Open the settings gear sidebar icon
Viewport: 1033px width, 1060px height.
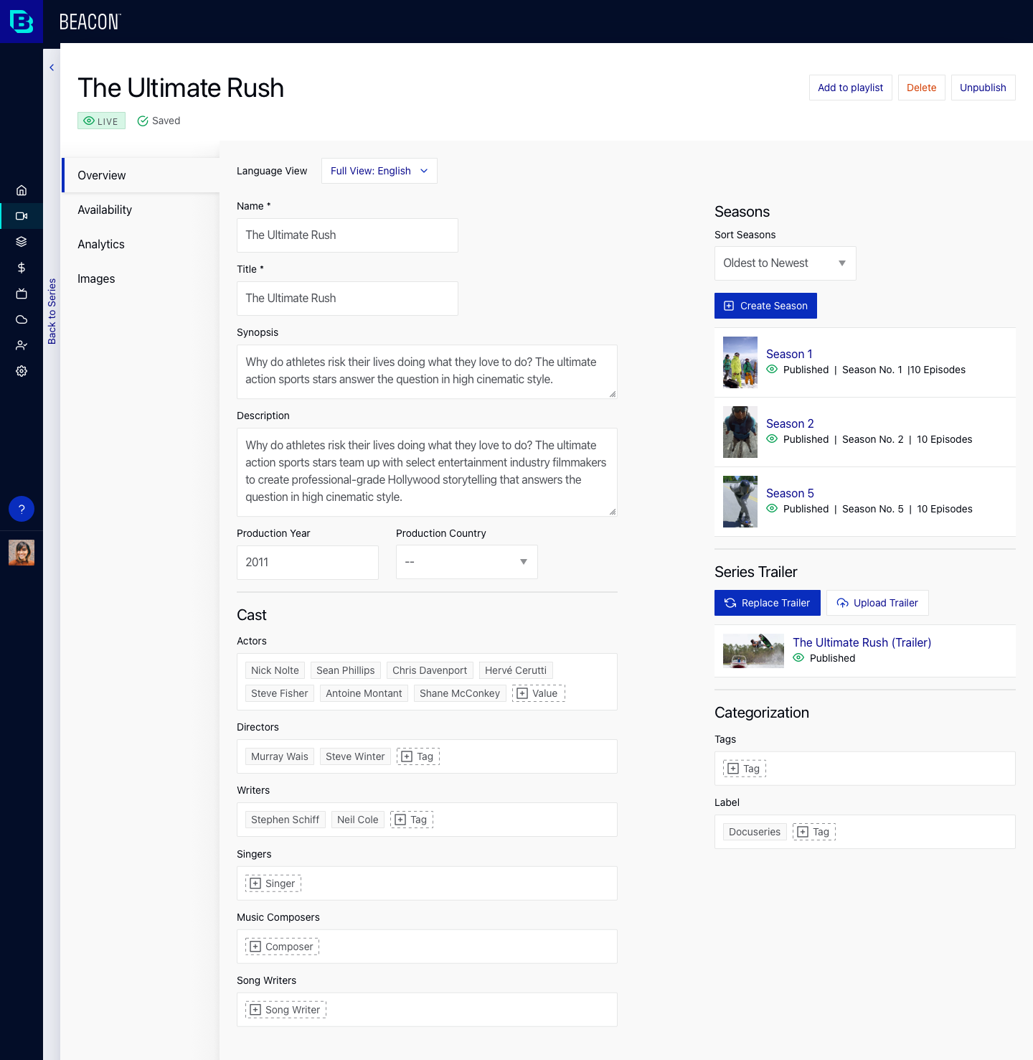(22, 371)
